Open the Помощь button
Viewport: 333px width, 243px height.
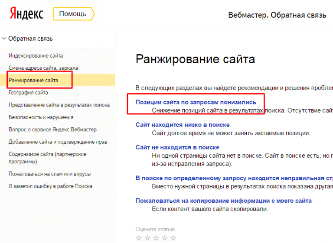72,14
